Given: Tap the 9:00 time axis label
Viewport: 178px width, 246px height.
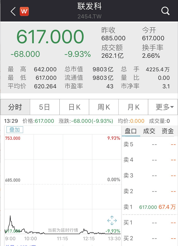Looking at the screenshot, I should 10,239.
